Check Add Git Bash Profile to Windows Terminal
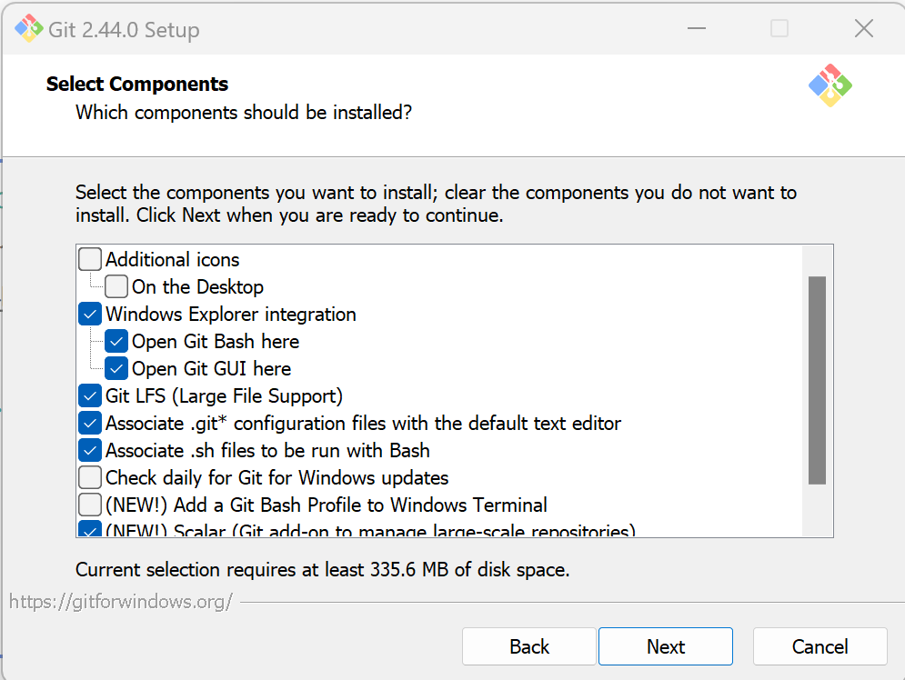Screen dimensions: 905x680 [90, 505]
